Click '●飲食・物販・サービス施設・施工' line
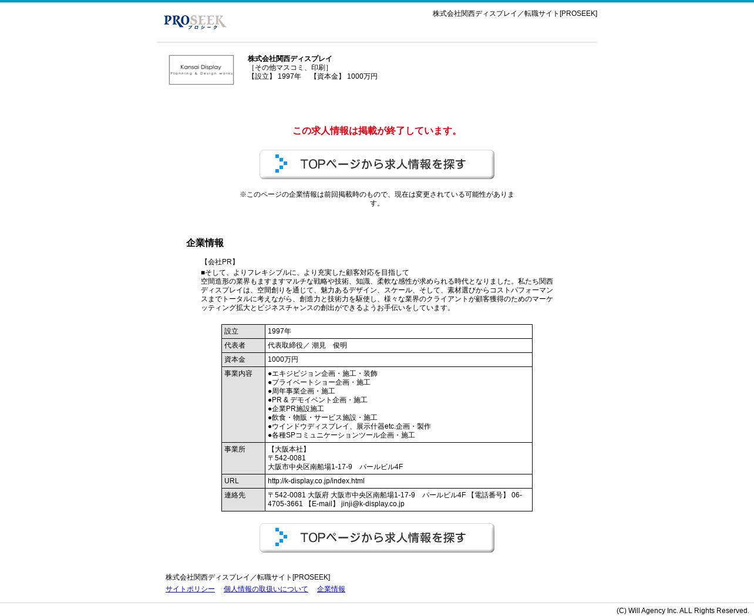The height and width of the screenshot is (616, 754). [322, 418]
